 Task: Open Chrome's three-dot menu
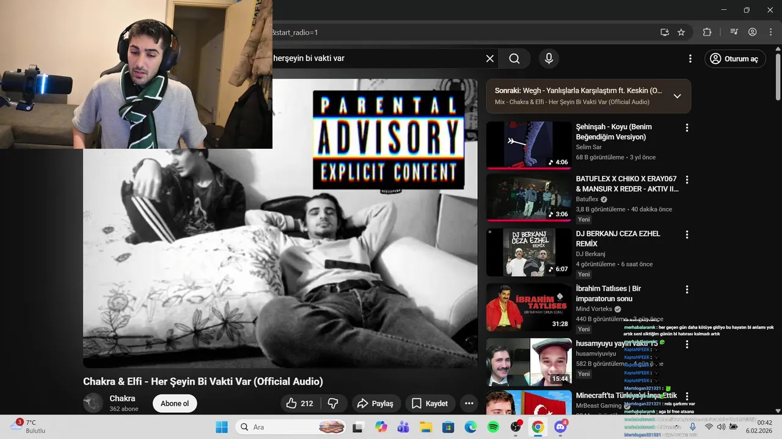(x=770, y=32)
